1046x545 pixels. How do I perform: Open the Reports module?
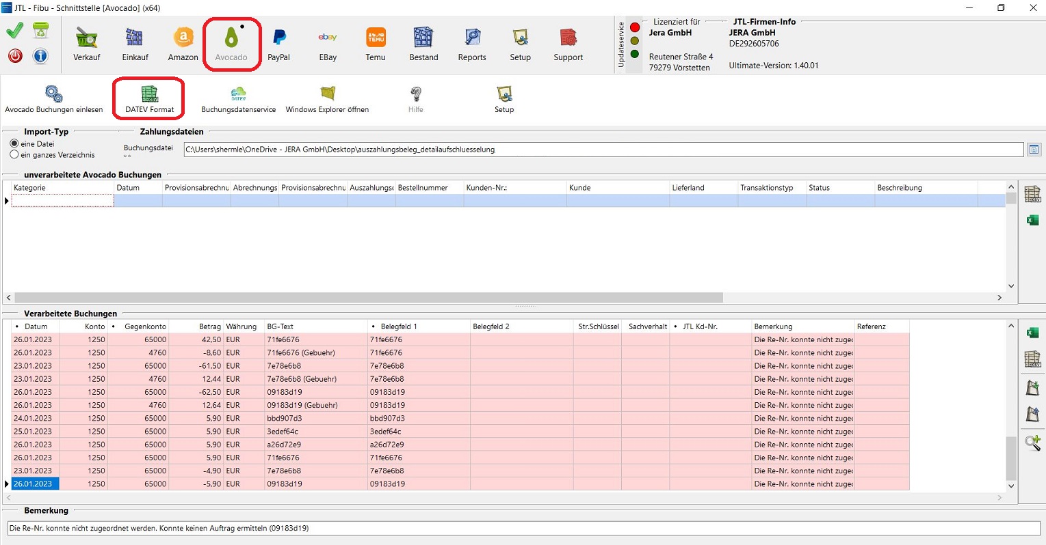(472, 44)
